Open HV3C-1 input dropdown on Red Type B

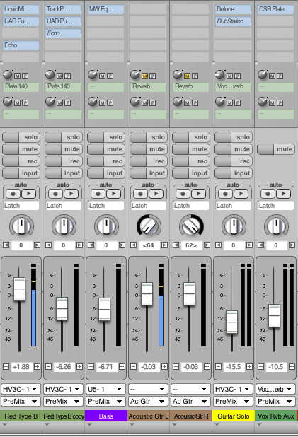pyautogui.click(x=21, y=389)
